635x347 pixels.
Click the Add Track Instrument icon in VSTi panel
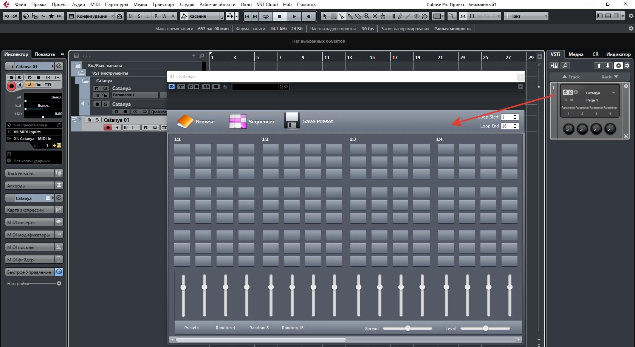pos(554,66)
